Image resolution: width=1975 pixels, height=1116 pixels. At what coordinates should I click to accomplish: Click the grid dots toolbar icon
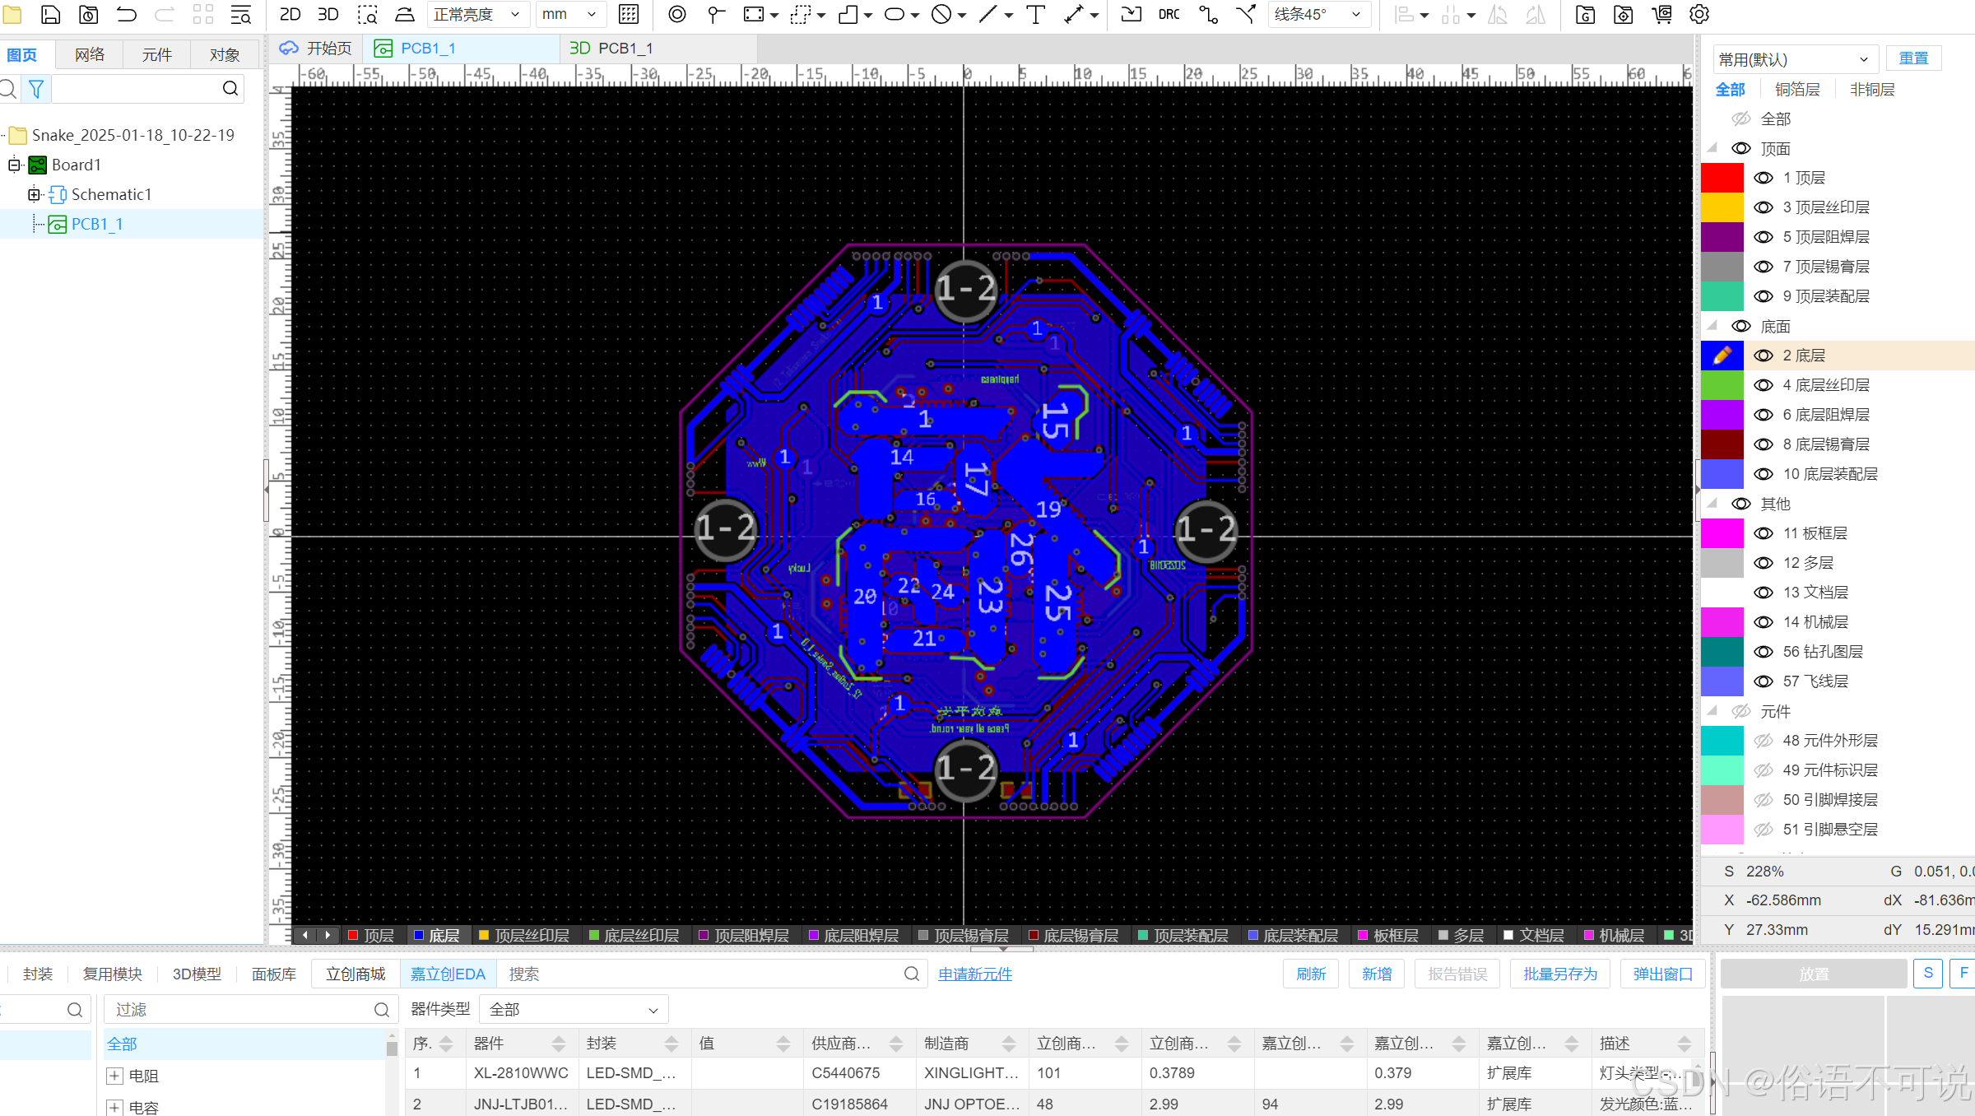[x=629, y=14]
